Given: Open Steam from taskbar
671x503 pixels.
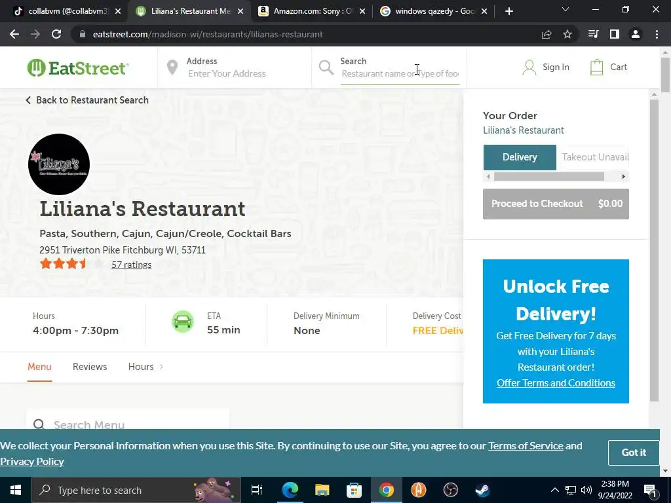Looking at the screenshot, I should (x=482, y=490).
